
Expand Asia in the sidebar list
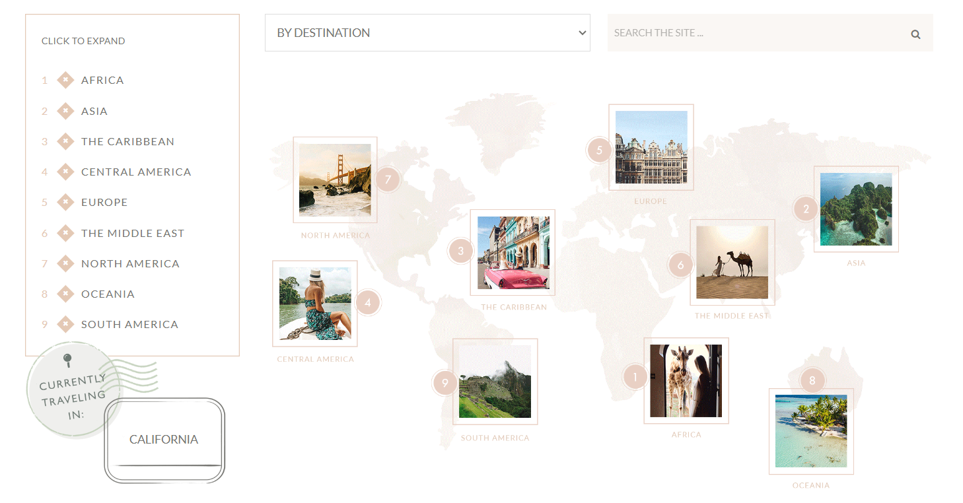(94, 111)
